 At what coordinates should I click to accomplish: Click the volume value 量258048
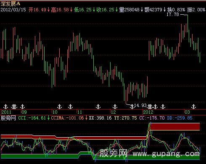pos(129,10)
